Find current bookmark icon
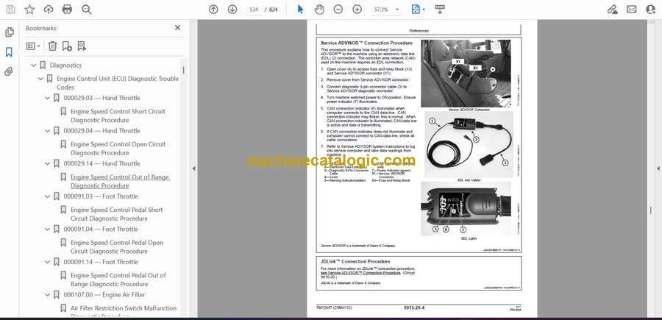 (82, 46)
